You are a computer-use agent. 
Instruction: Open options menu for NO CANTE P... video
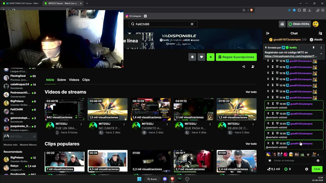124,124
